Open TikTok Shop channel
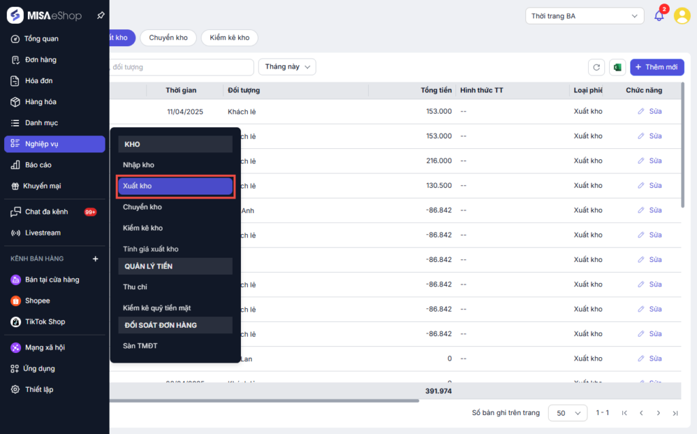 pos(45,322)
